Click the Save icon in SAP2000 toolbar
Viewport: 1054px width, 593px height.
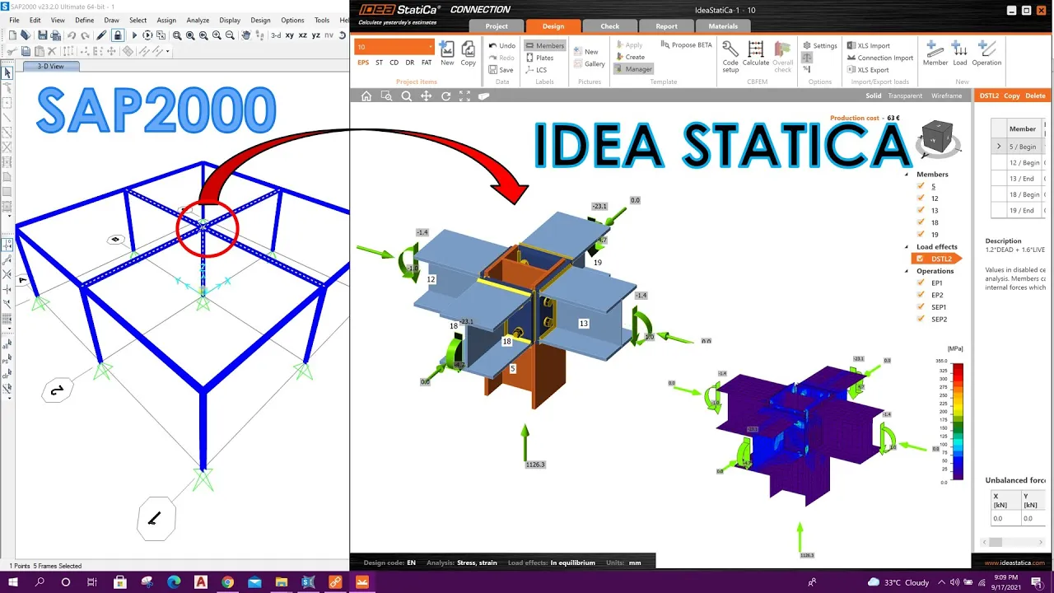[x=42, y=35]
